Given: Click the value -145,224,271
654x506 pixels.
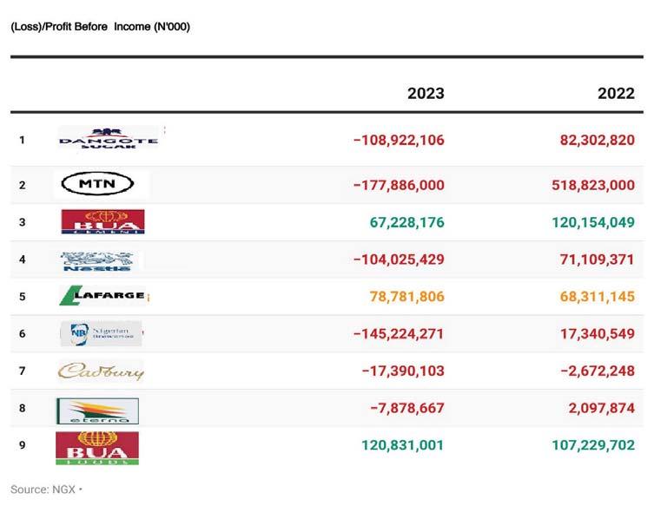Looking at the screenshot, I should [x=399, y=334].
